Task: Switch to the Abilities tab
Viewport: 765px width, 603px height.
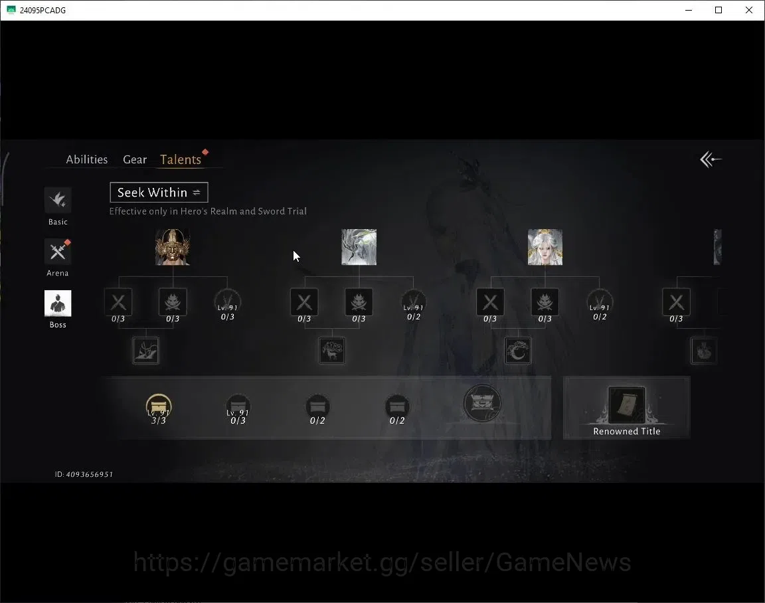Action: click(x=87, y=159)
